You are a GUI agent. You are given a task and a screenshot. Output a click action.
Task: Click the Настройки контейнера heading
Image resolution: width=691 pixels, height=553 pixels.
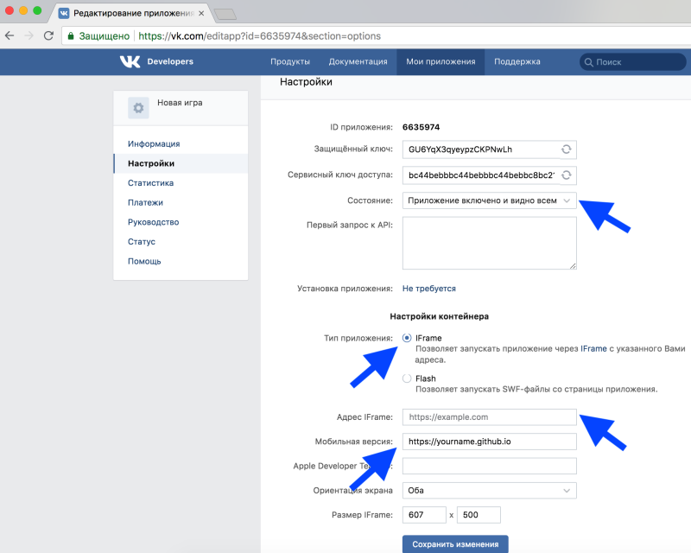[439, 316]
